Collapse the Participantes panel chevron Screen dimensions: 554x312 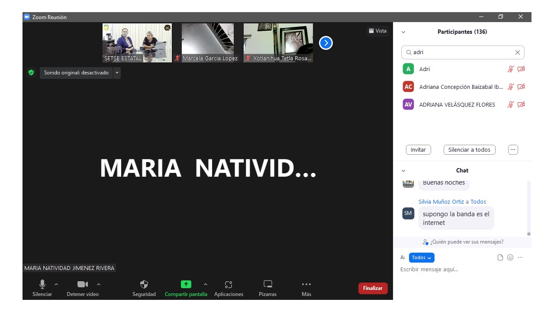click(x=403, y=32)
